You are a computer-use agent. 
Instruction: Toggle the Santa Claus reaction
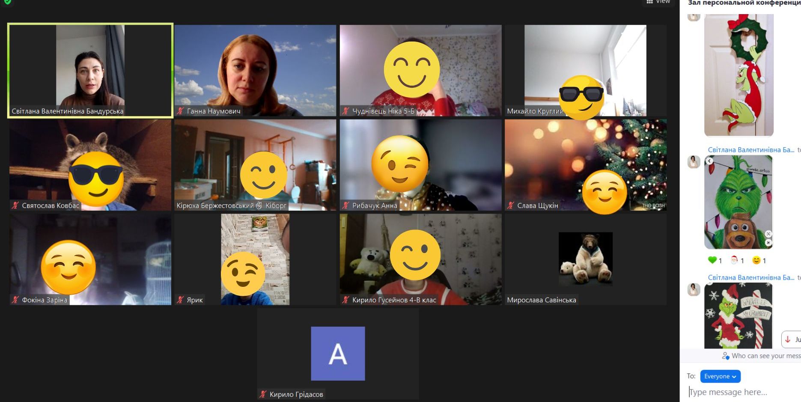736,260
